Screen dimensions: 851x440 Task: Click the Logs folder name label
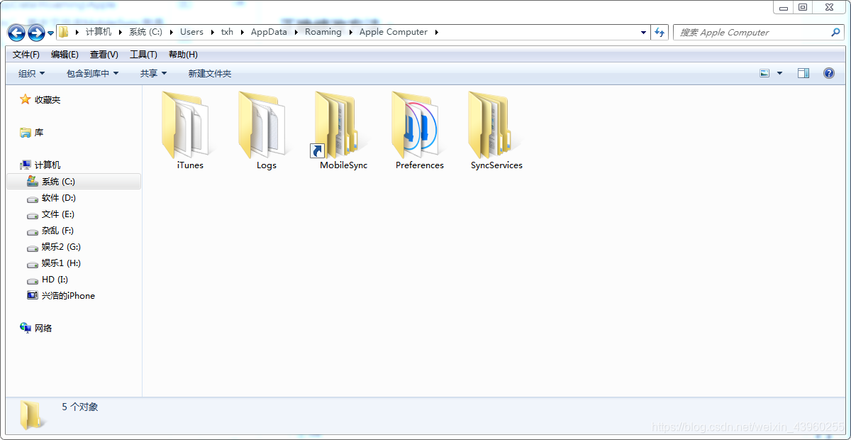267,165
